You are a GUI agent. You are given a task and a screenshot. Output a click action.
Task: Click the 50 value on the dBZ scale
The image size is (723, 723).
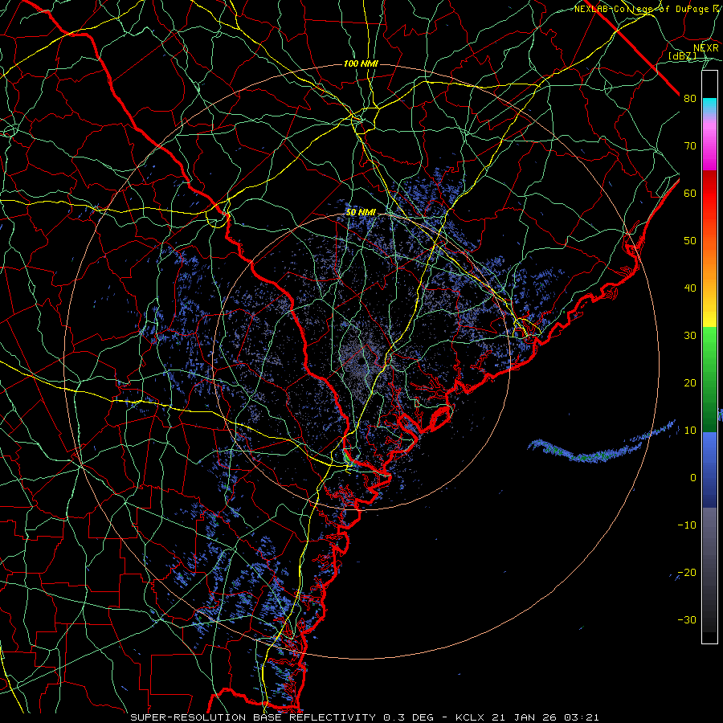tap(690, 241)
